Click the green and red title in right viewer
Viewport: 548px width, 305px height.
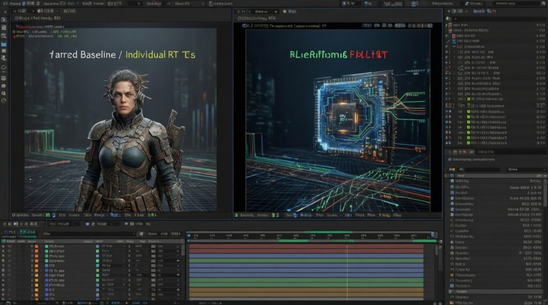click(338, 54)
